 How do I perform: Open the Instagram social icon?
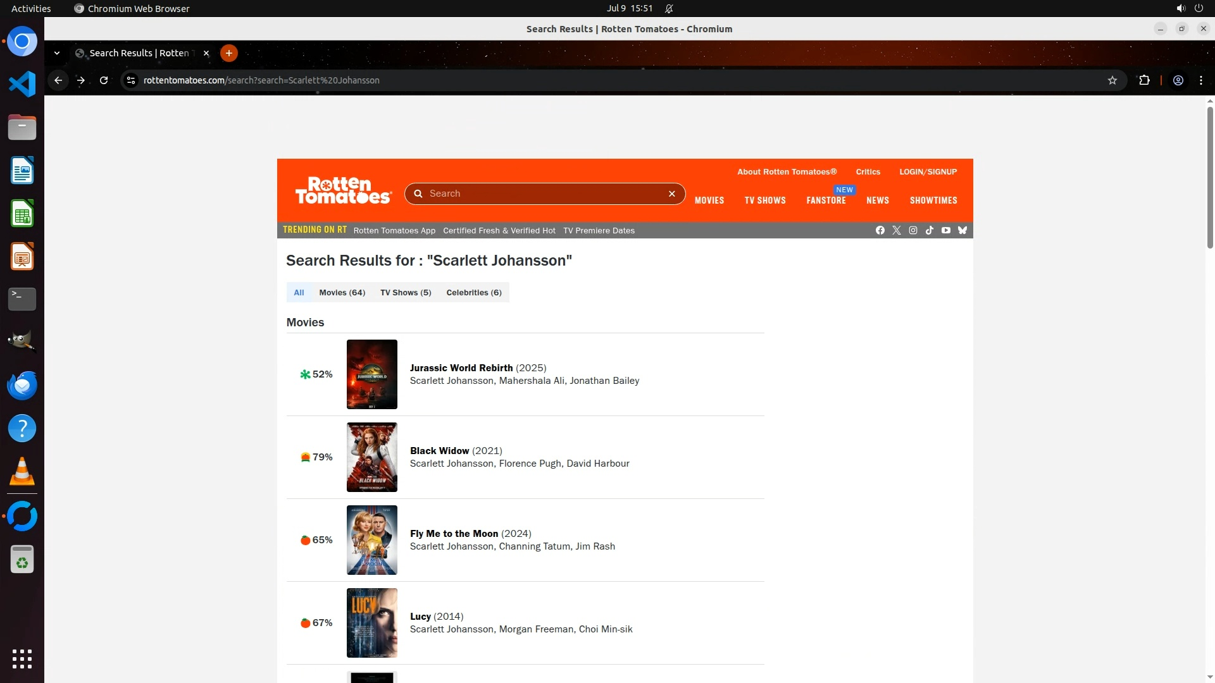(x=913, y=230)
